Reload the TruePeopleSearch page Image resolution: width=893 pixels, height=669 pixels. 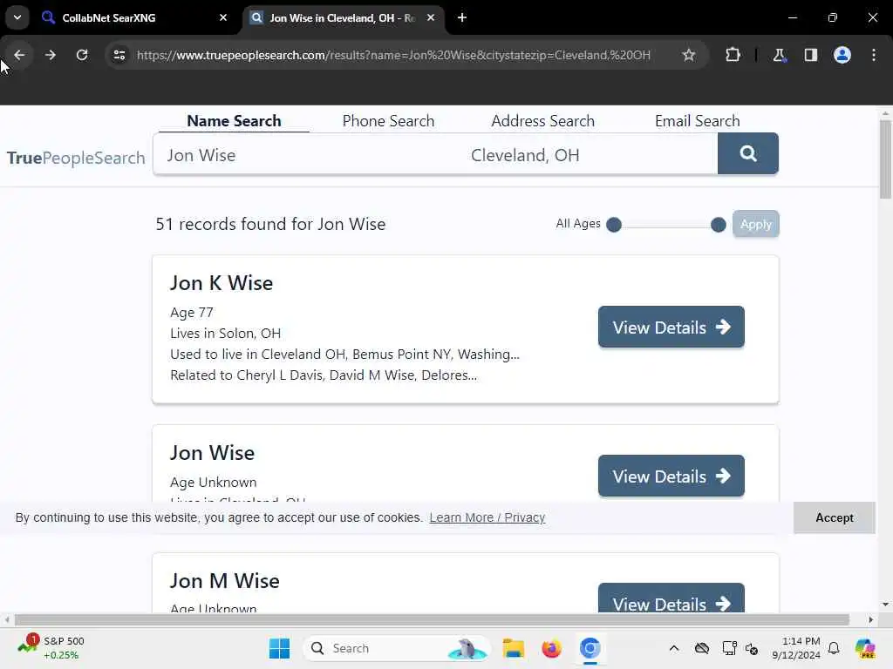(x=82, y=55)
